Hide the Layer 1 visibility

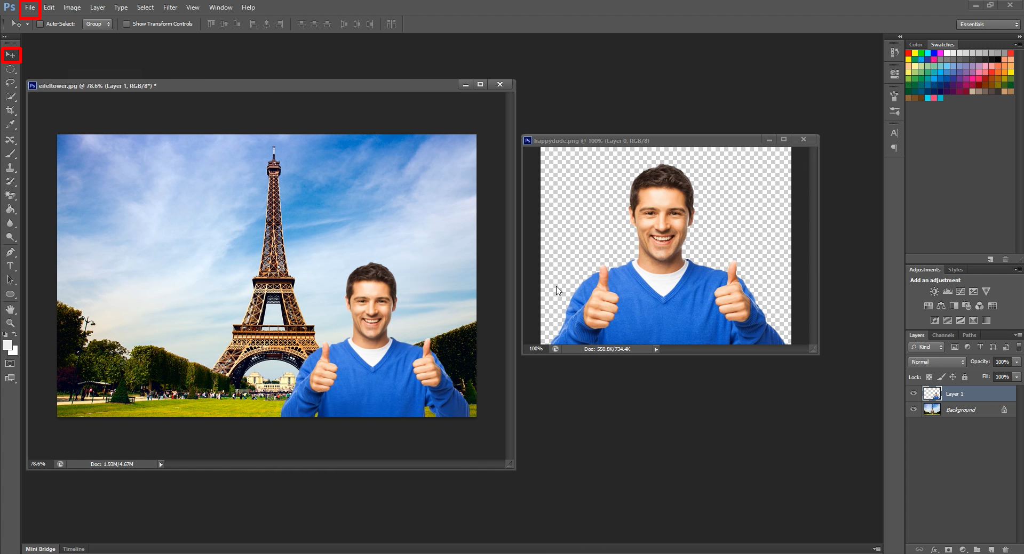tap(914, 393)
